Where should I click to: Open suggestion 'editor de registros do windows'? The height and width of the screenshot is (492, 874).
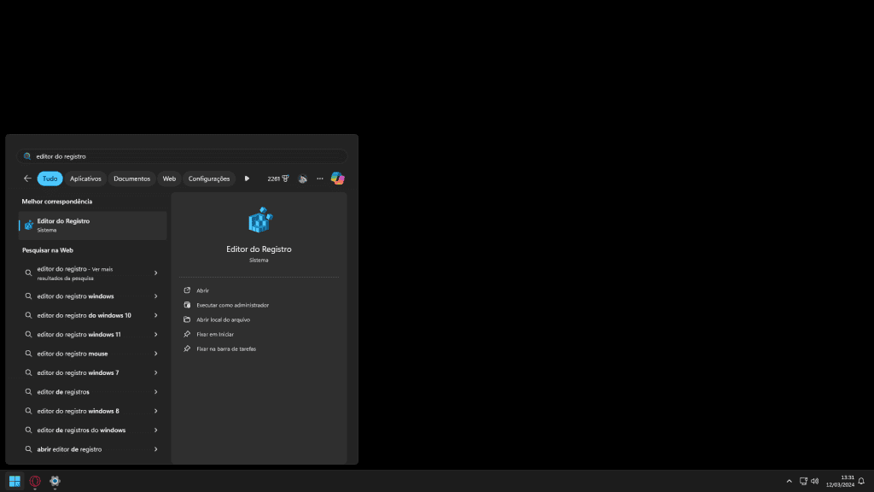(x=92, y=430)
